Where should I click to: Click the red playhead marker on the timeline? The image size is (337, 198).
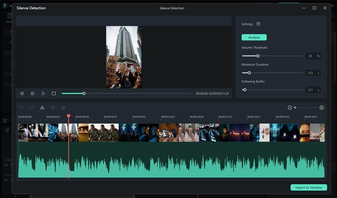tap(68, 116)
